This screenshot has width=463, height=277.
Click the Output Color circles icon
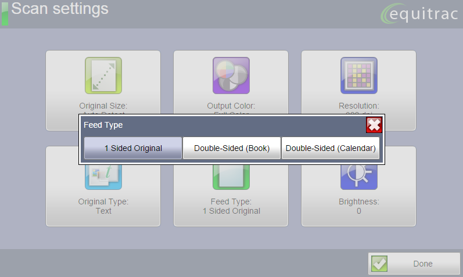tap(231, 75)
